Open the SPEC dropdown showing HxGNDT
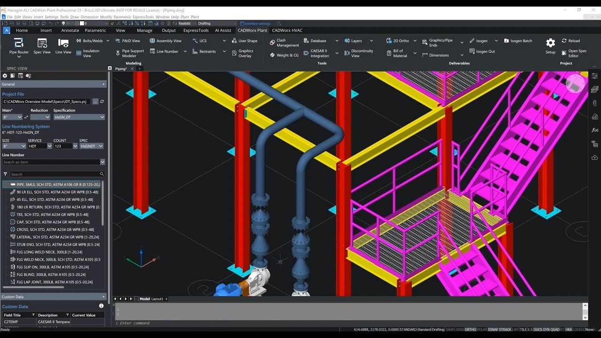This screenshot has height=338, width=601. coord(91,146)
